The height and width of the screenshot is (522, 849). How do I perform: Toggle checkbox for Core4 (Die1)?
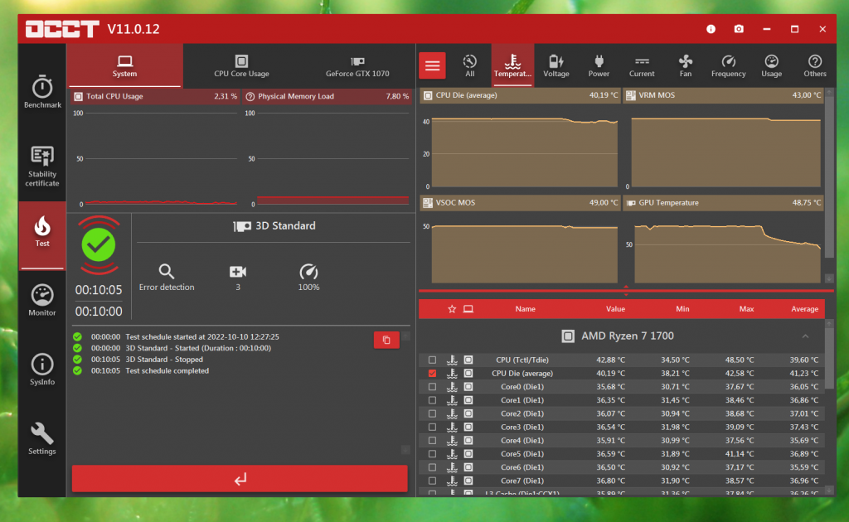432,440
